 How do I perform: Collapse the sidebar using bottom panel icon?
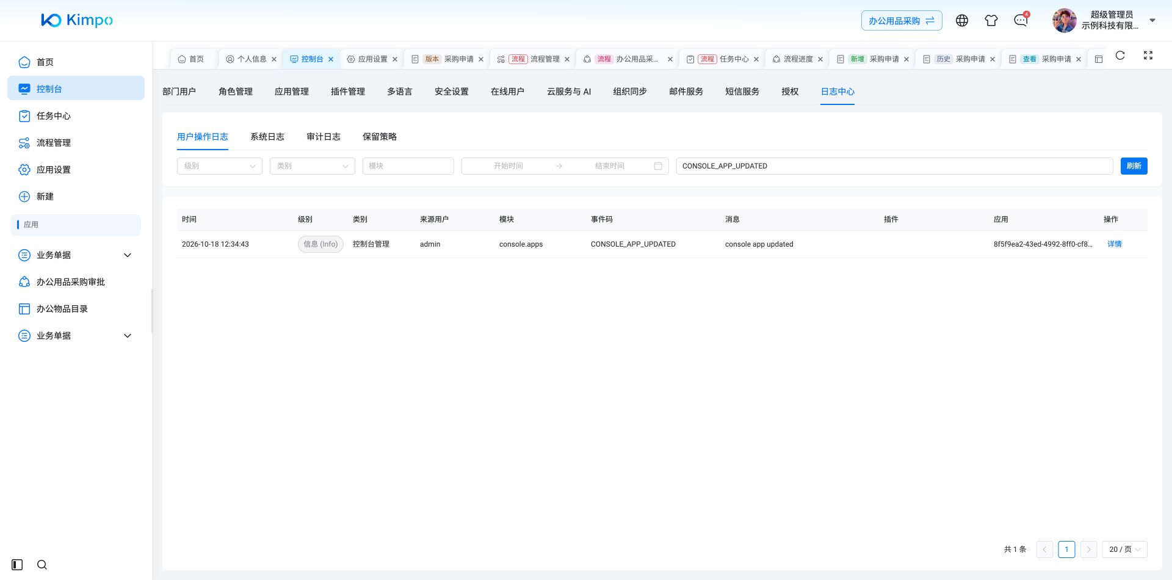[x=17, y=565]
